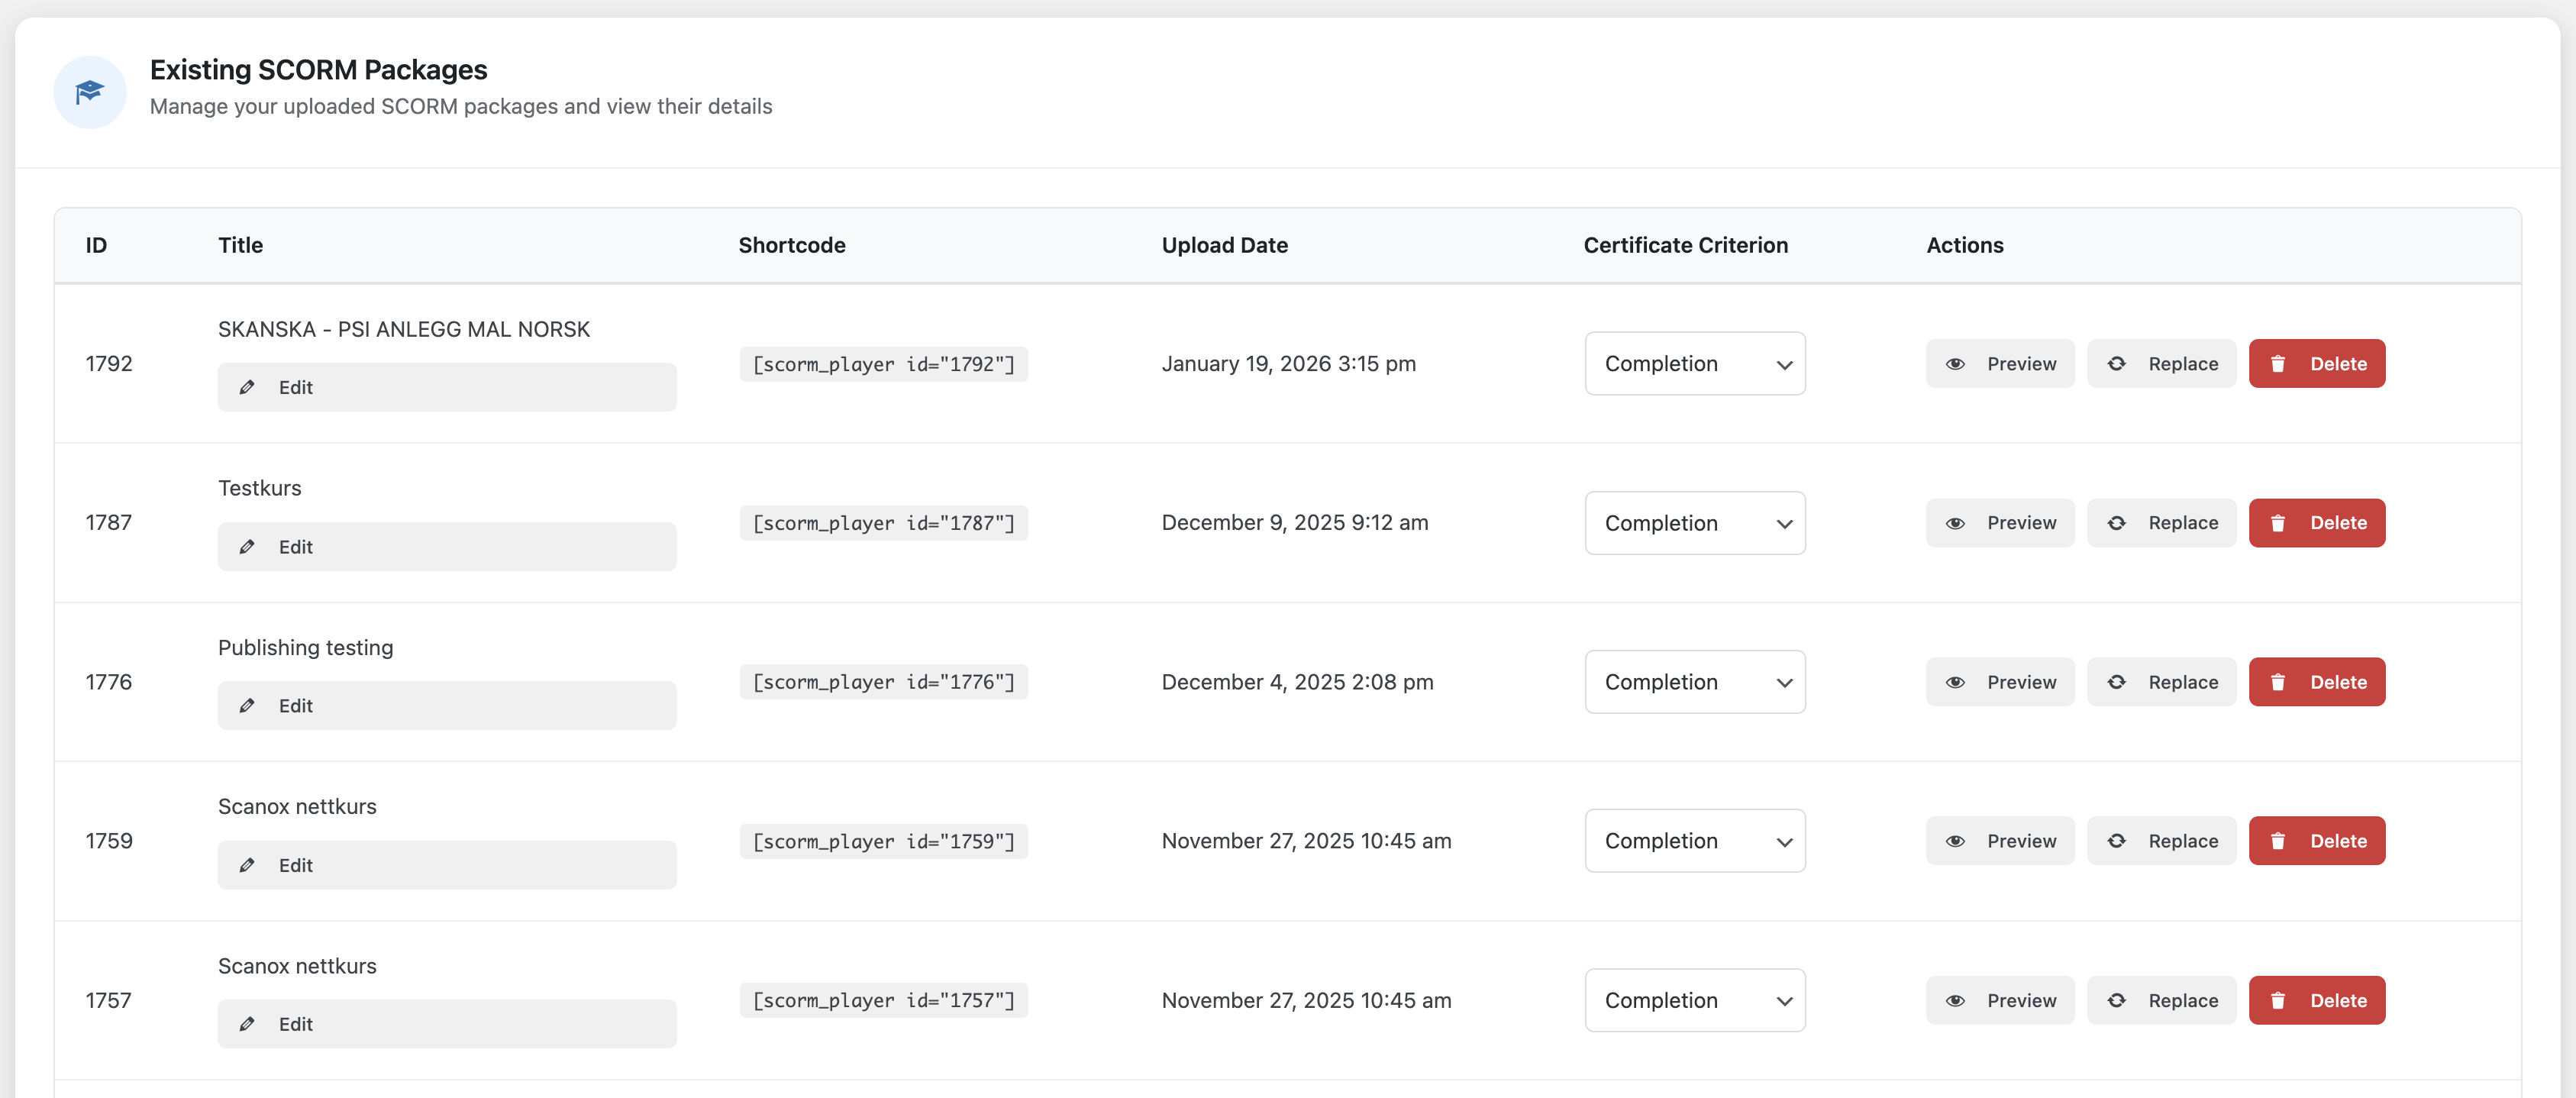Click the graduation cap icon in the header
The height and width of the screenshot is (1098, 2576).
click(89, 91)
